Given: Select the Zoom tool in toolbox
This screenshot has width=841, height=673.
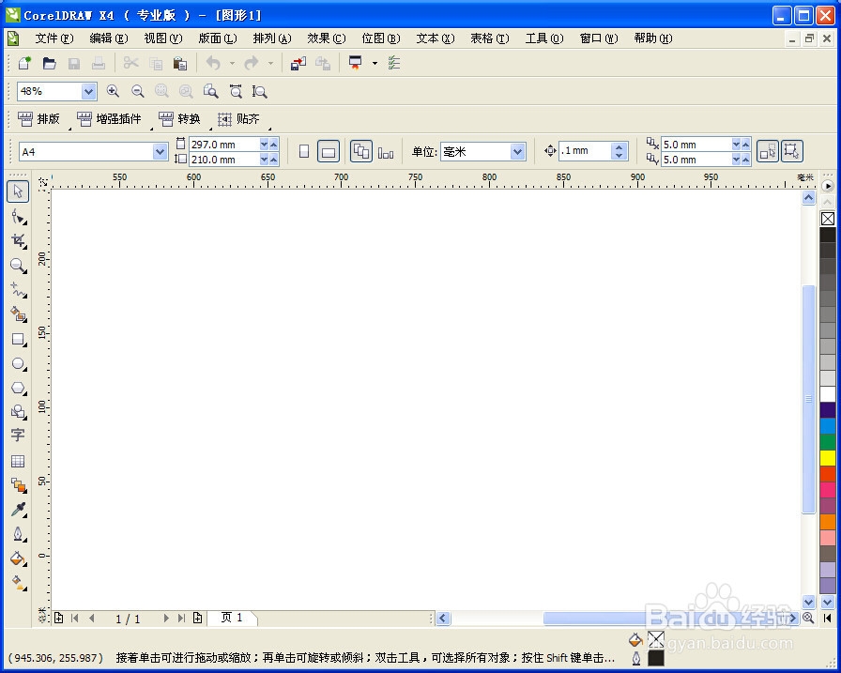Looking at the screenshot, I should 18,266.
